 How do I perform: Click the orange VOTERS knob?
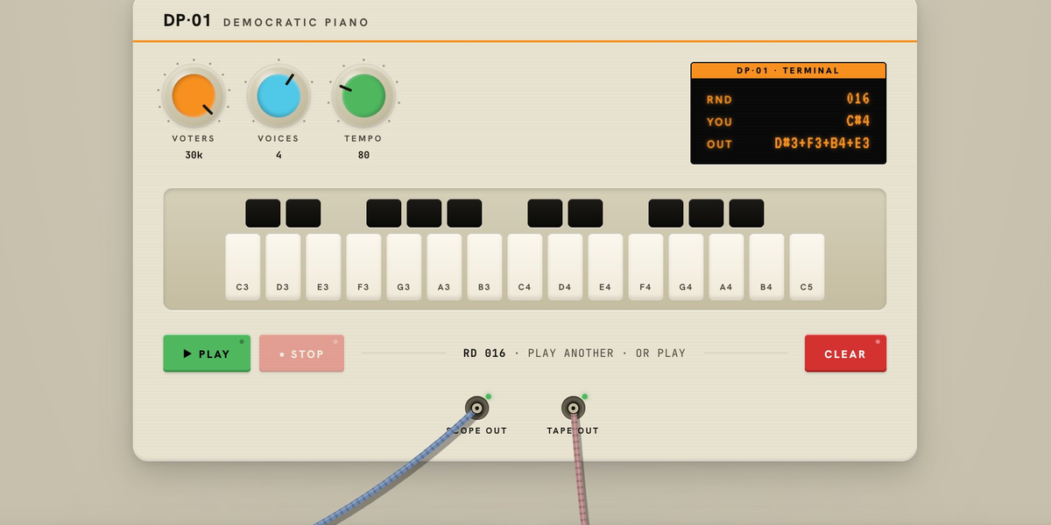click(194, 95)
